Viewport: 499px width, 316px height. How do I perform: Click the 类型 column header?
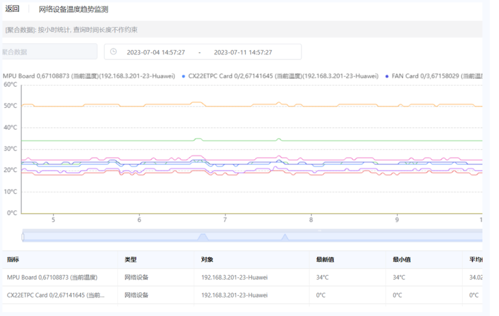point(130,260)
